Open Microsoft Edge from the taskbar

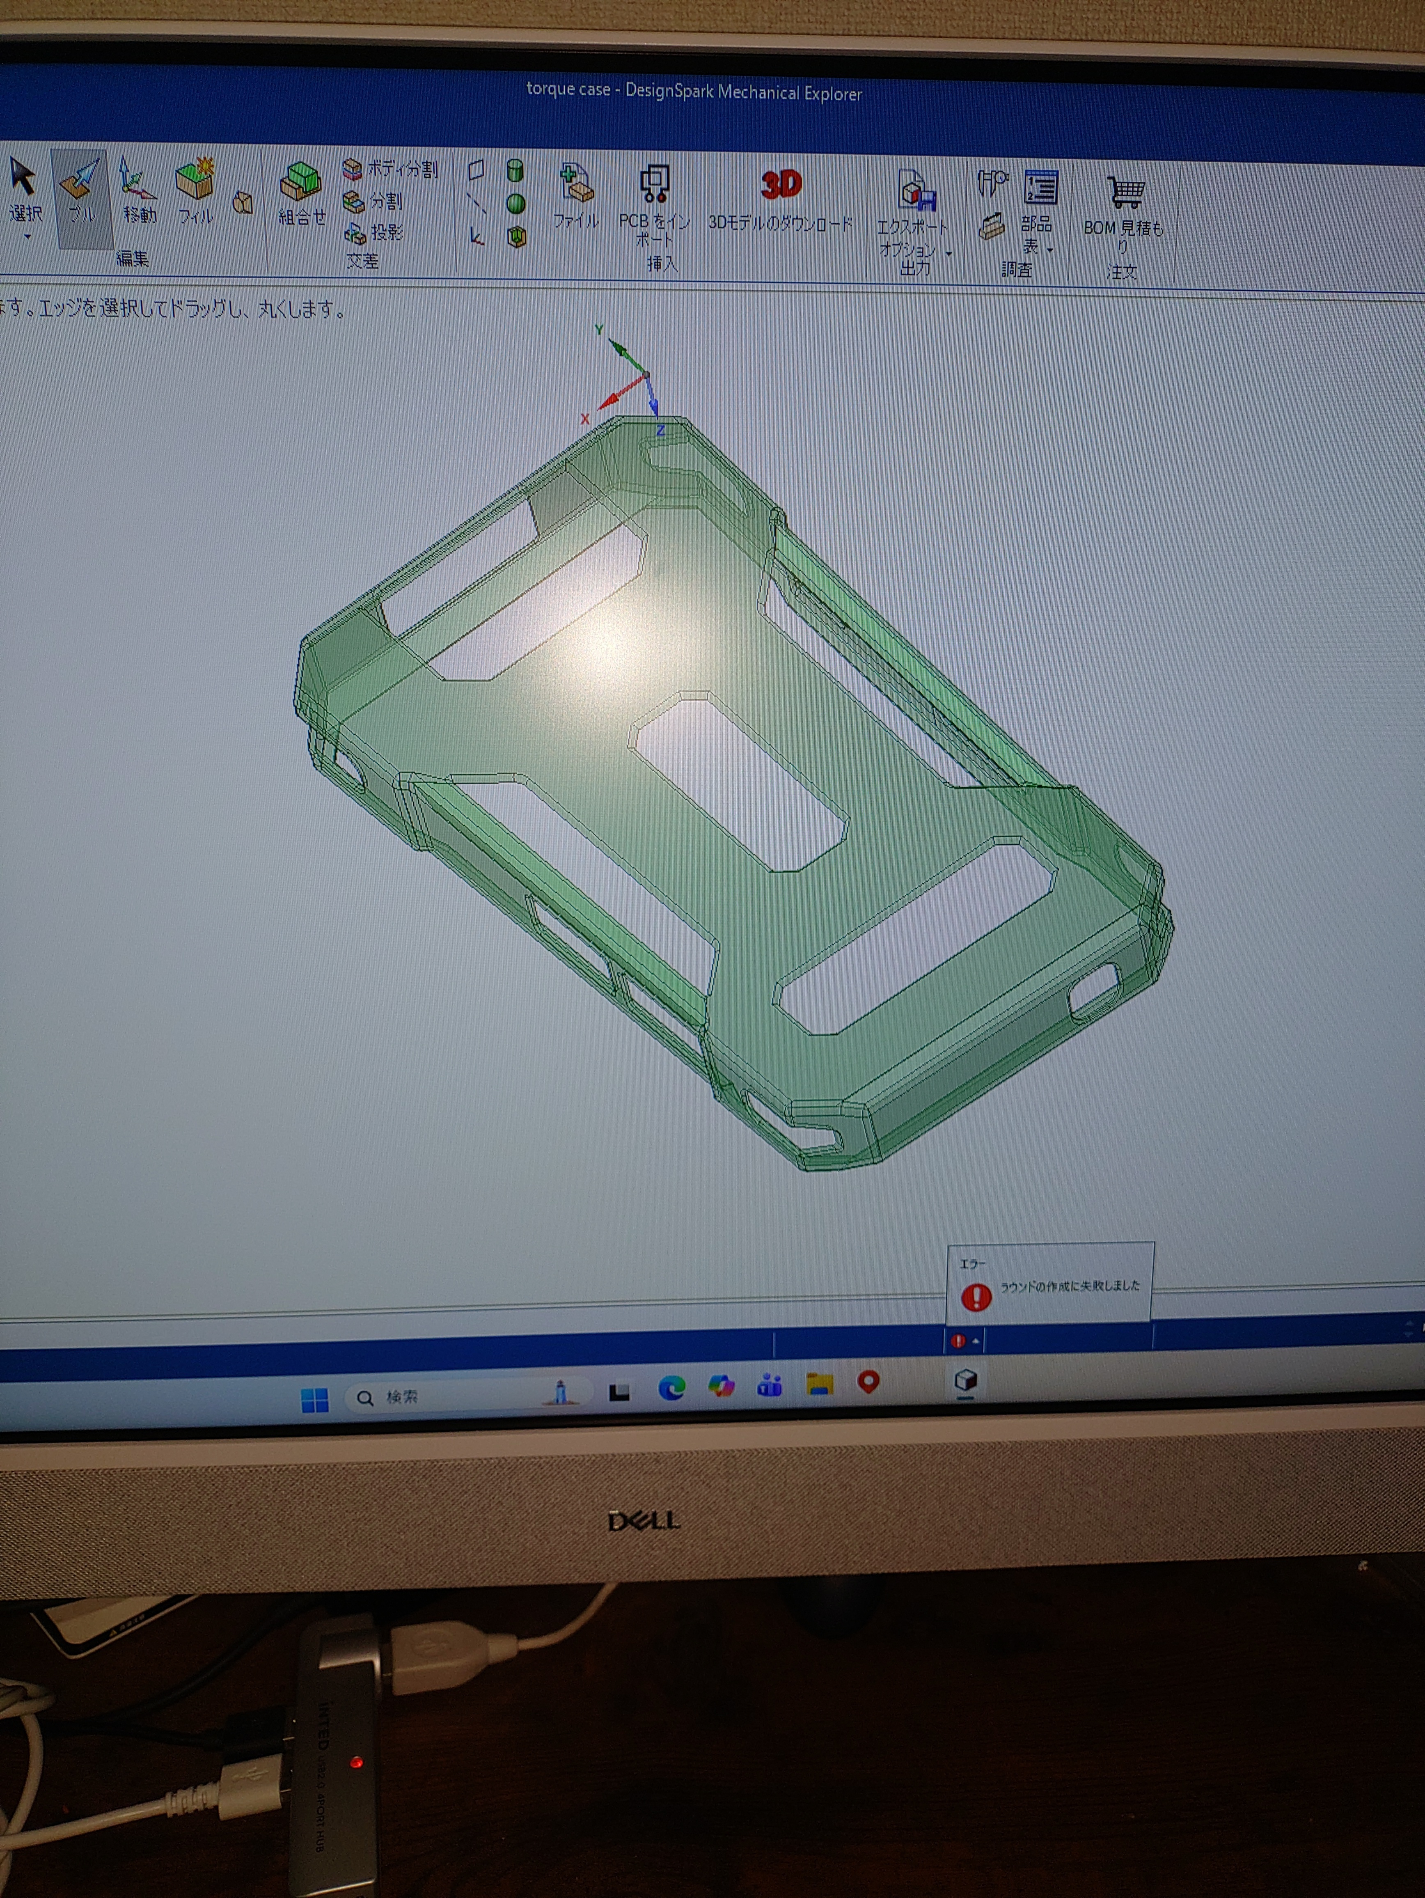coord(671,1387)
